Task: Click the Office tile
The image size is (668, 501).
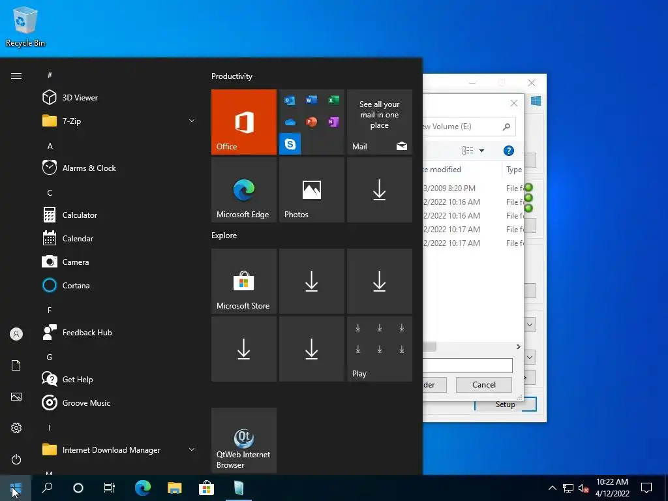Action: [x=244, y=122]
